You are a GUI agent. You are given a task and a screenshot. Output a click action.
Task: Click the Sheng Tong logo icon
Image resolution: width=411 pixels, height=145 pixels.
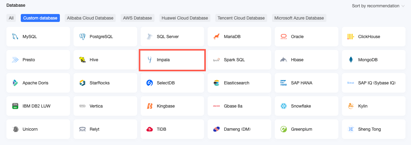click(351, 129)
